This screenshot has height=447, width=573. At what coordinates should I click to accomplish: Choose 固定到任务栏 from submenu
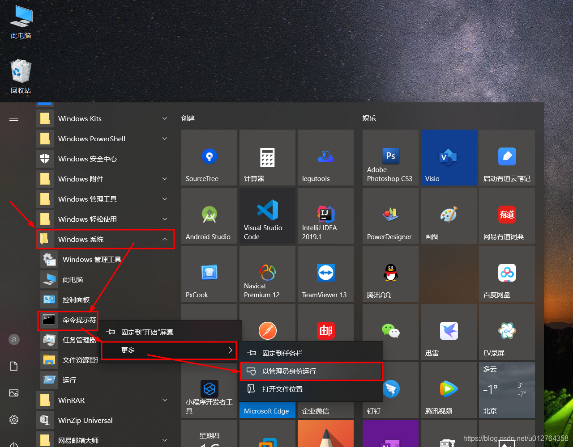pyautogui.click(x=311, y=353)
